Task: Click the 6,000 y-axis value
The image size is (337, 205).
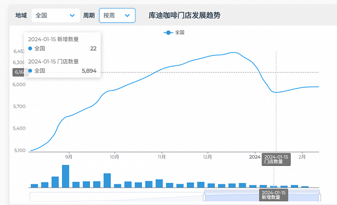Action: [19, 84]
